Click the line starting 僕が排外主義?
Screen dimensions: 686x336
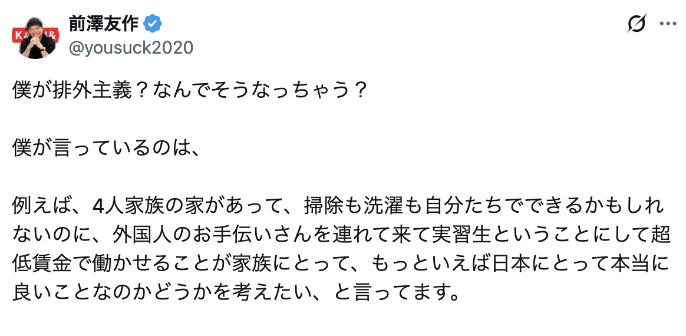point(189,91)
